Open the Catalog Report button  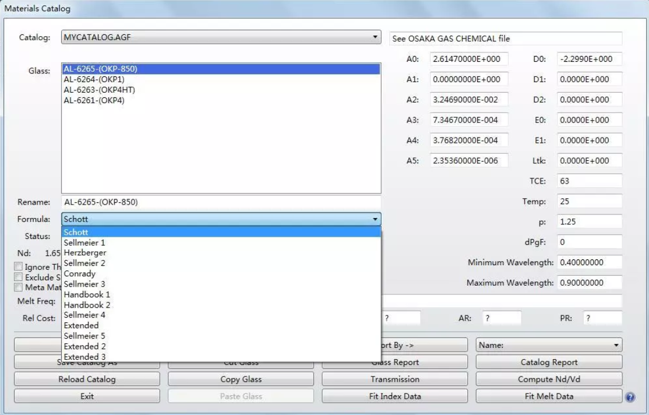click(x=549, y=363)
